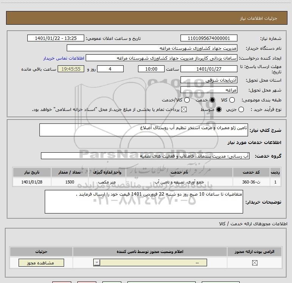Click the remaining days field showing 4
The image size is (292, 283).
(x=110, y=69)
